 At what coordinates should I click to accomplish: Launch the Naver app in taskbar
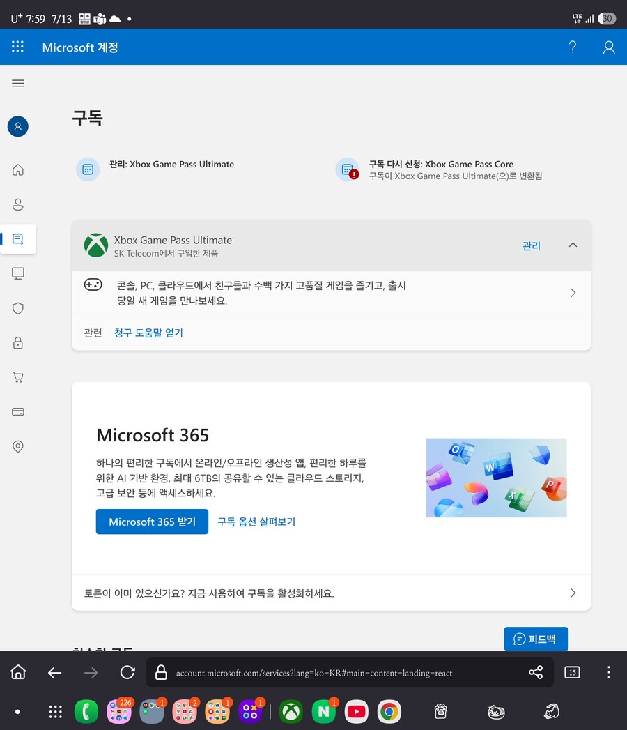coord(324,711)
